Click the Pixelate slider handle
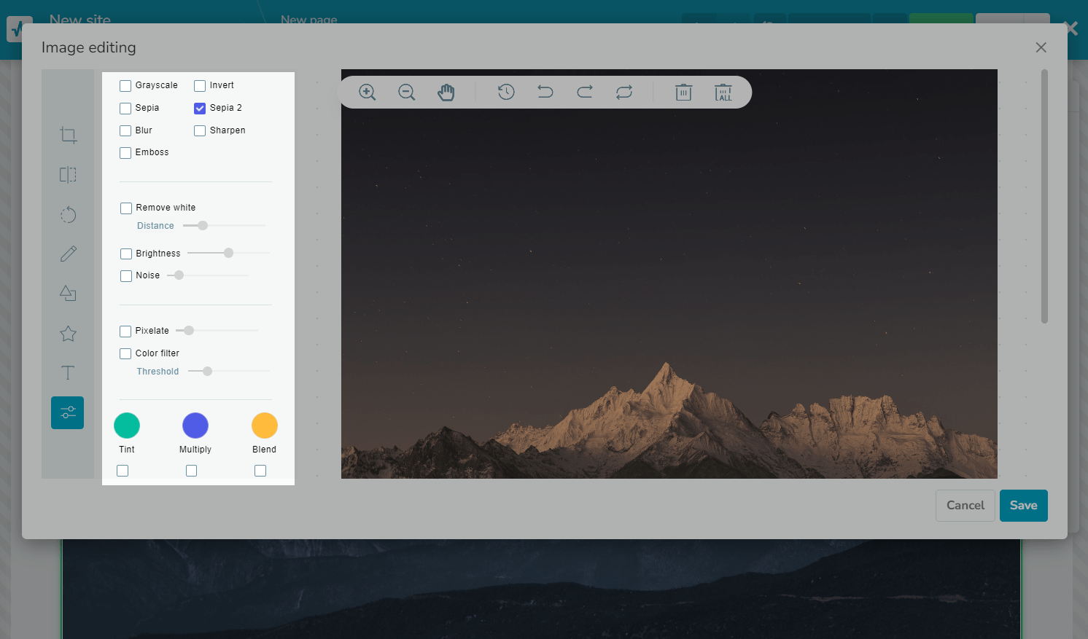The image size is (1088, 639). pos(189,331)
